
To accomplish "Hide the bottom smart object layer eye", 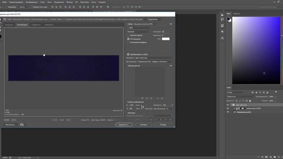I will coord(228,112).
